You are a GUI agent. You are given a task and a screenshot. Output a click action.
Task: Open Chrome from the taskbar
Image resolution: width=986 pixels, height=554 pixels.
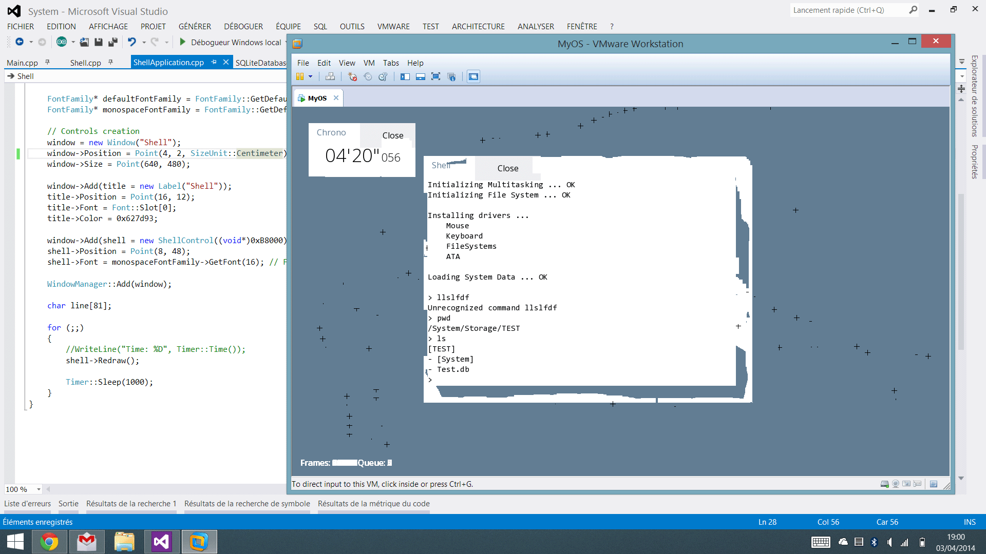pyautogui.click(x=49, y=542)
